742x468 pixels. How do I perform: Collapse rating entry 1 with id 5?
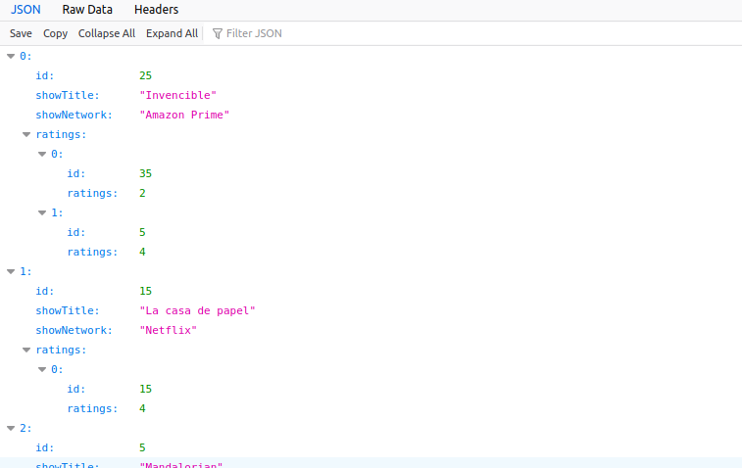pos(42,212)
